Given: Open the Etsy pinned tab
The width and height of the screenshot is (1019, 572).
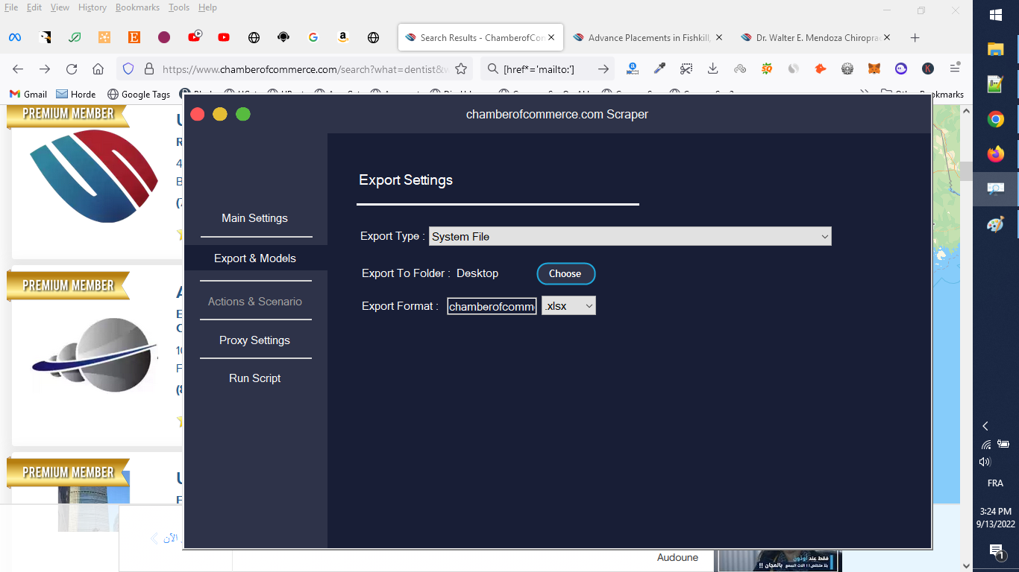Looking at the screenshot, I should 134,37.
